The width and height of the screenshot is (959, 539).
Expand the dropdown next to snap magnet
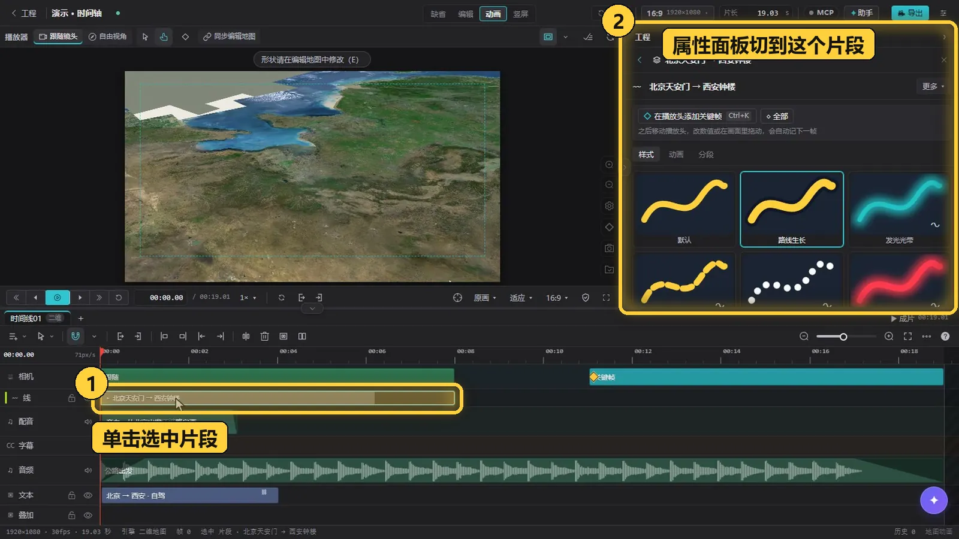click(x=94, y=337)
